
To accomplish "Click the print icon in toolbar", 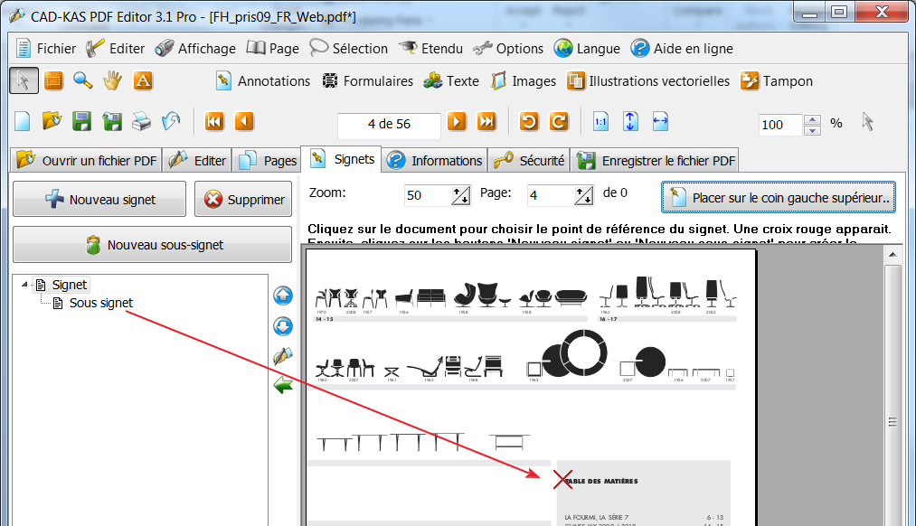I will pos(142,122).
